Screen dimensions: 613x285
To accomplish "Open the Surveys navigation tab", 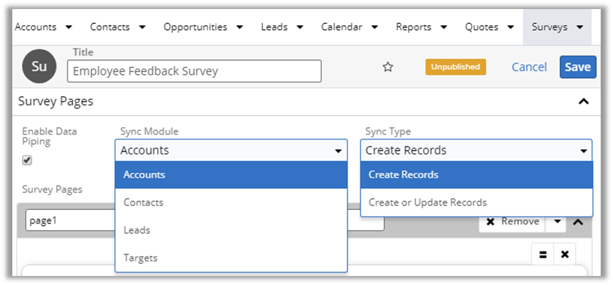I will pos(557,27).
